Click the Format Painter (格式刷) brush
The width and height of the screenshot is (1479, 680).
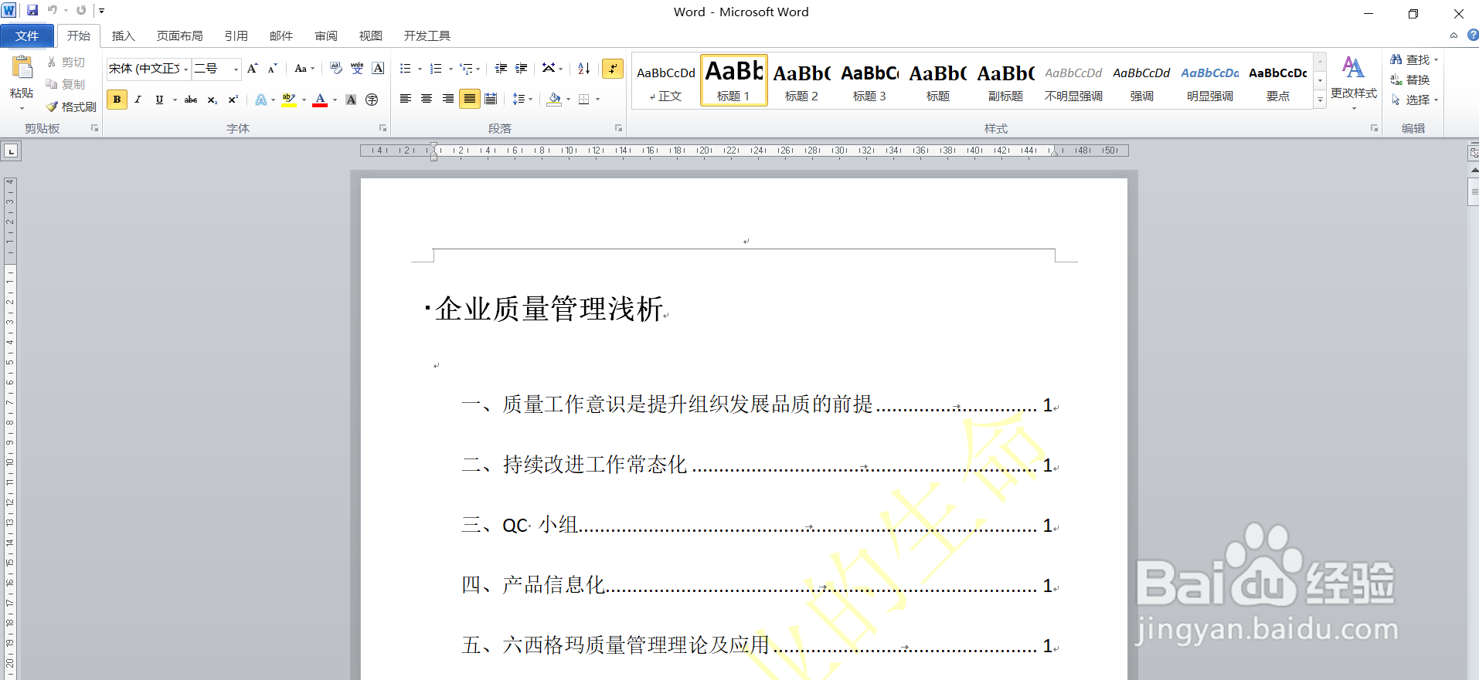tap(70, 107)
